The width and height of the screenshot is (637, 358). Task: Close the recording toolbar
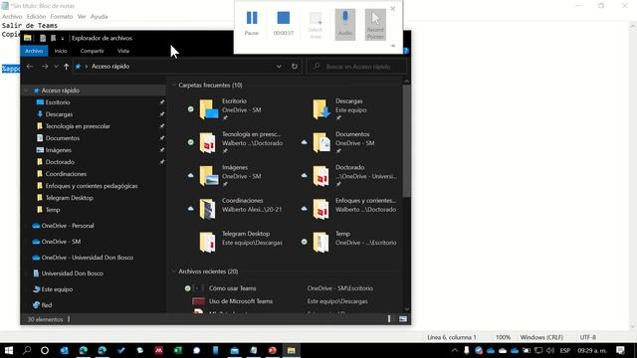[392, 9]
